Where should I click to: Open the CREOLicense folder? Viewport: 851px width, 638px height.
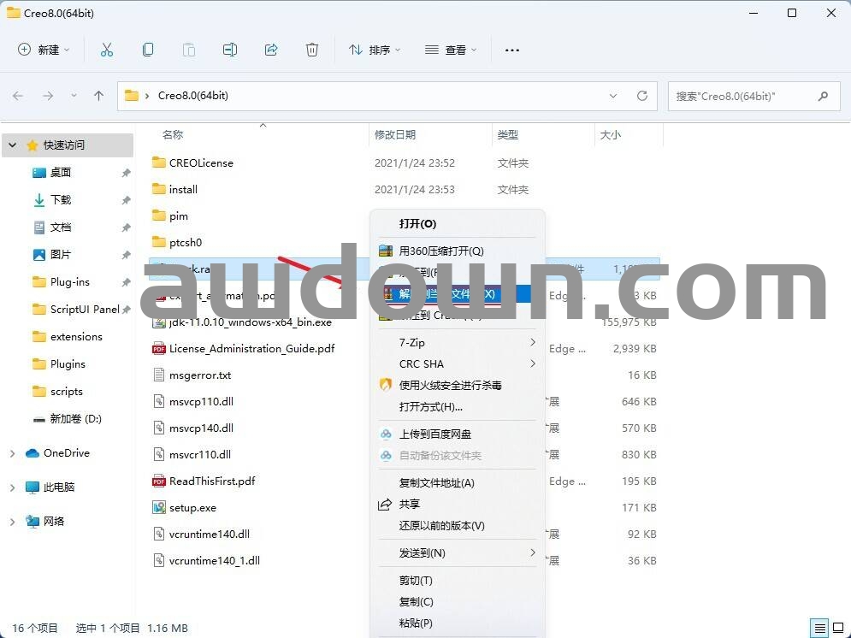point(200,162)
